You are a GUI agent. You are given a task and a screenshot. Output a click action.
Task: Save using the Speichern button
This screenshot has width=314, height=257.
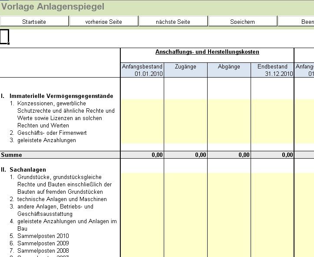pyautogui.click(x=243, y=21)
